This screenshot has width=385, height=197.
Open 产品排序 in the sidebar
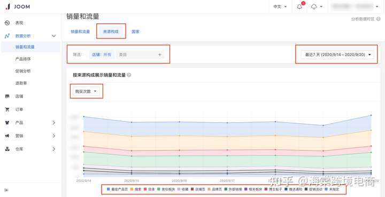[23, 59]
